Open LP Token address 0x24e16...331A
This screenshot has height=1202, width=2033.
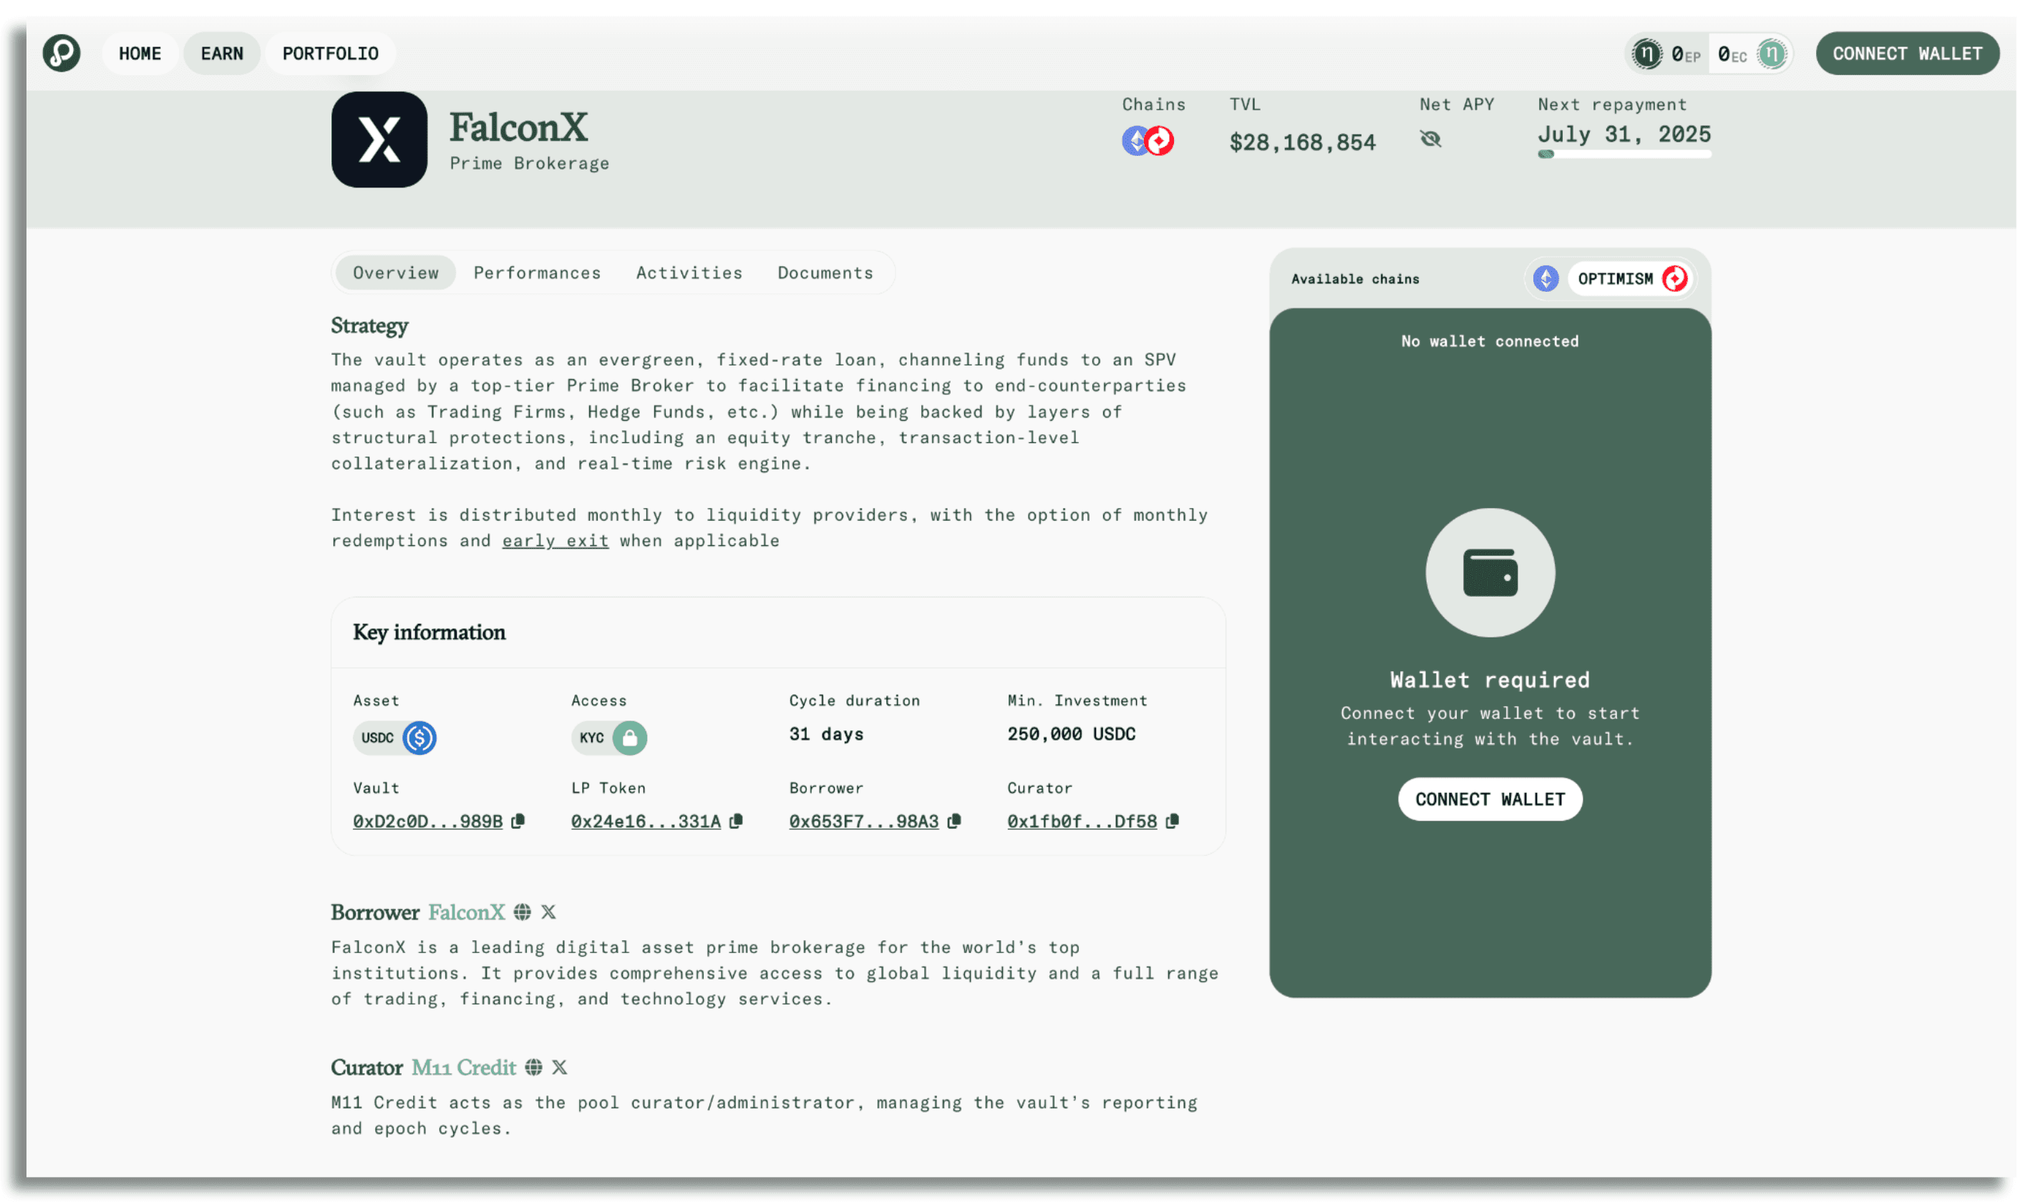pyautogui.click(x=646, y=821)
